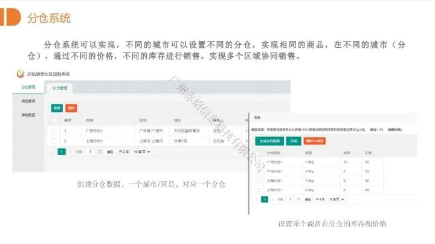Open the page-size dropdown in warehouse list
The height and width of the screenshot is (244, 435).
pos(141,152)
